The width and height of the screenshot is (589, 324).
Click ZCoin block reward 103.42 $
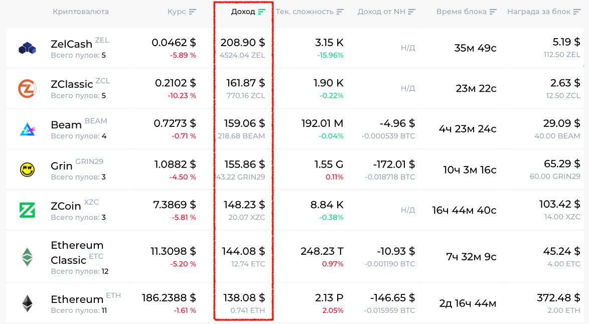[x=560, y=204]
